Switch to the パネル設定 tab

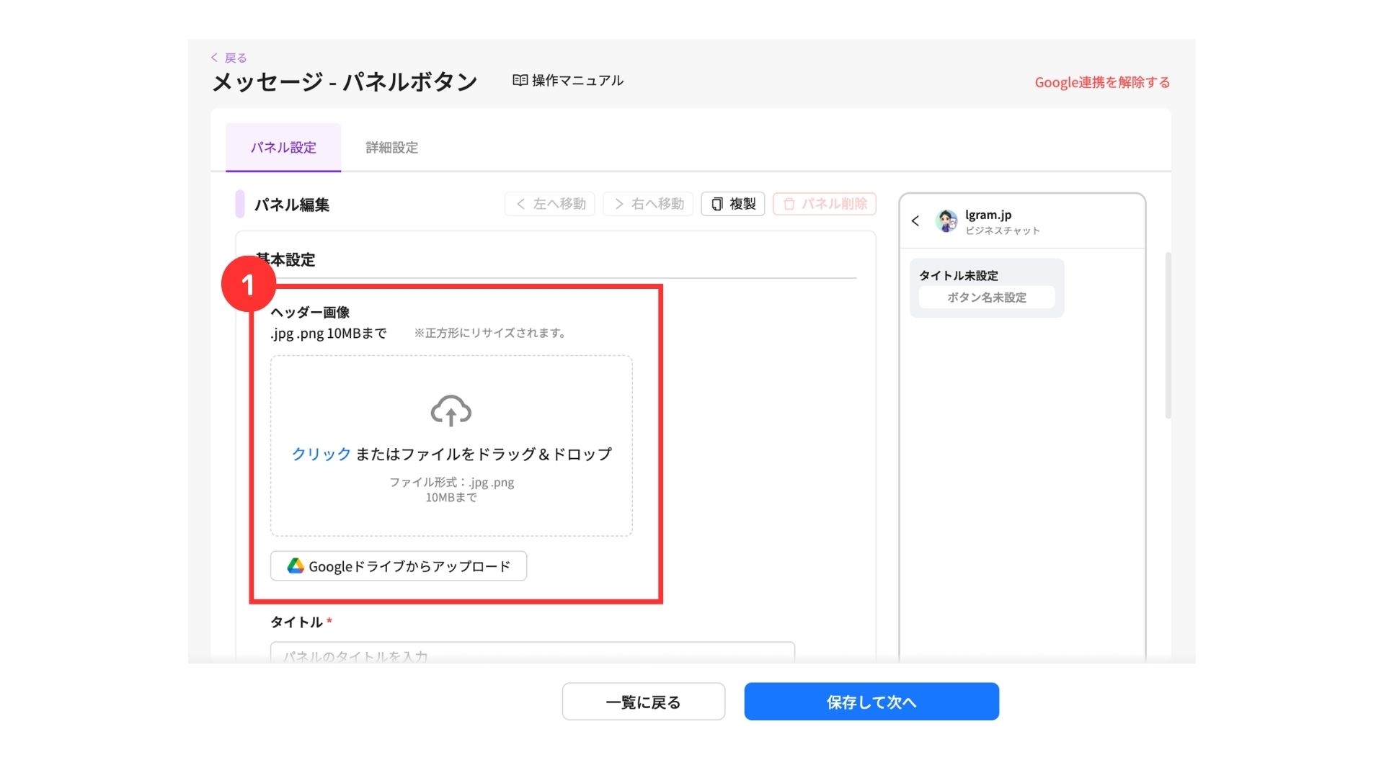coord(283,148)
